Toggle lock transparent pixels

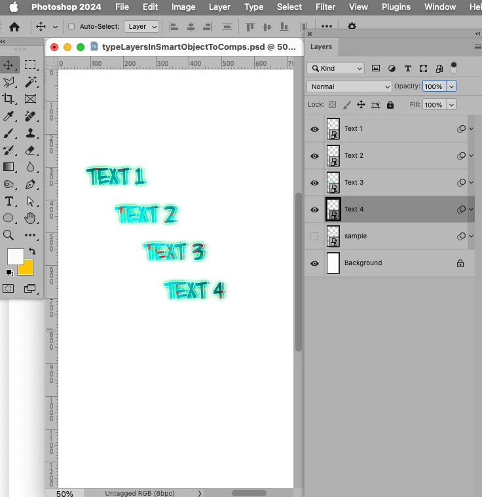[x=332, y=105]
